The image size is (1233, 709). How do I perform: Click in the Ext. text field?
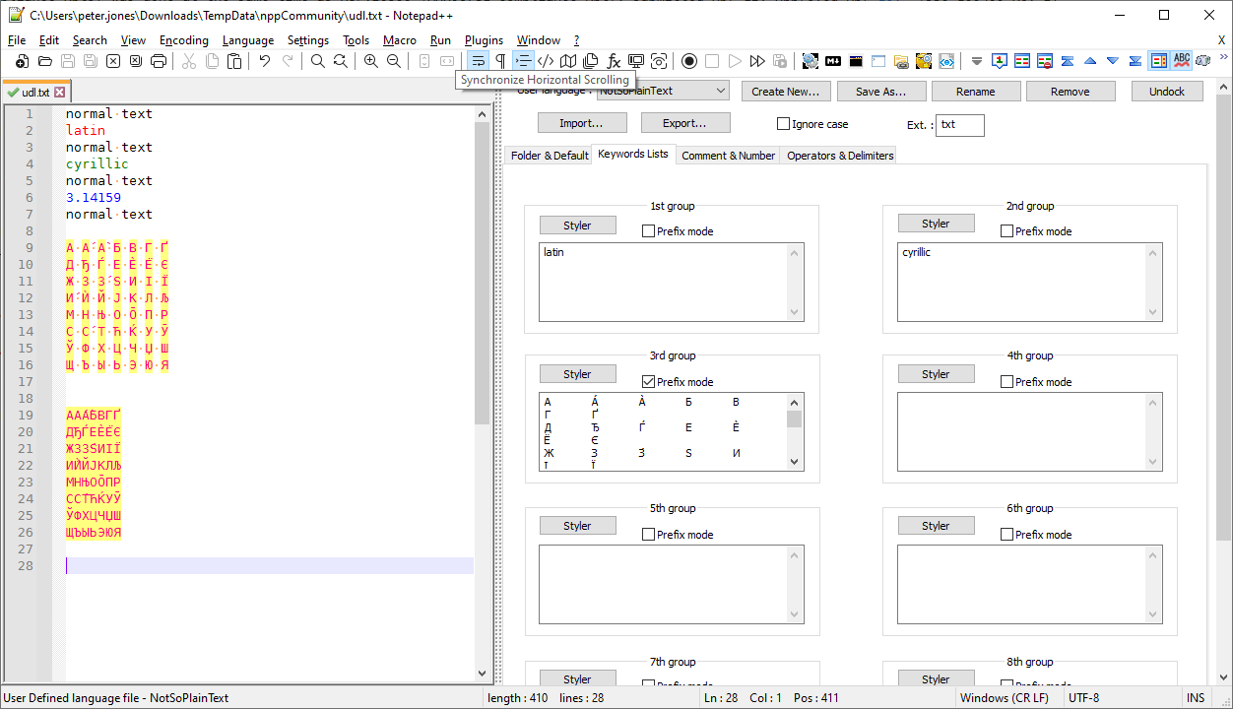click(x=959, y=125)
